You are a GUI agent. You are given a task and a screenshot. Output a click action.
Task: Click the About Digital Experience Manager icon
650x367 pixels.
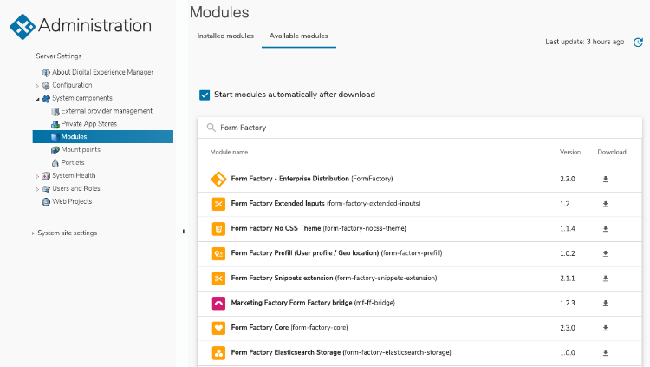click(x=46, y=73)
